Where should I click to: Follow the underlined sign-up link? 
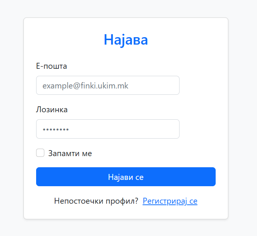pos(170,201)
